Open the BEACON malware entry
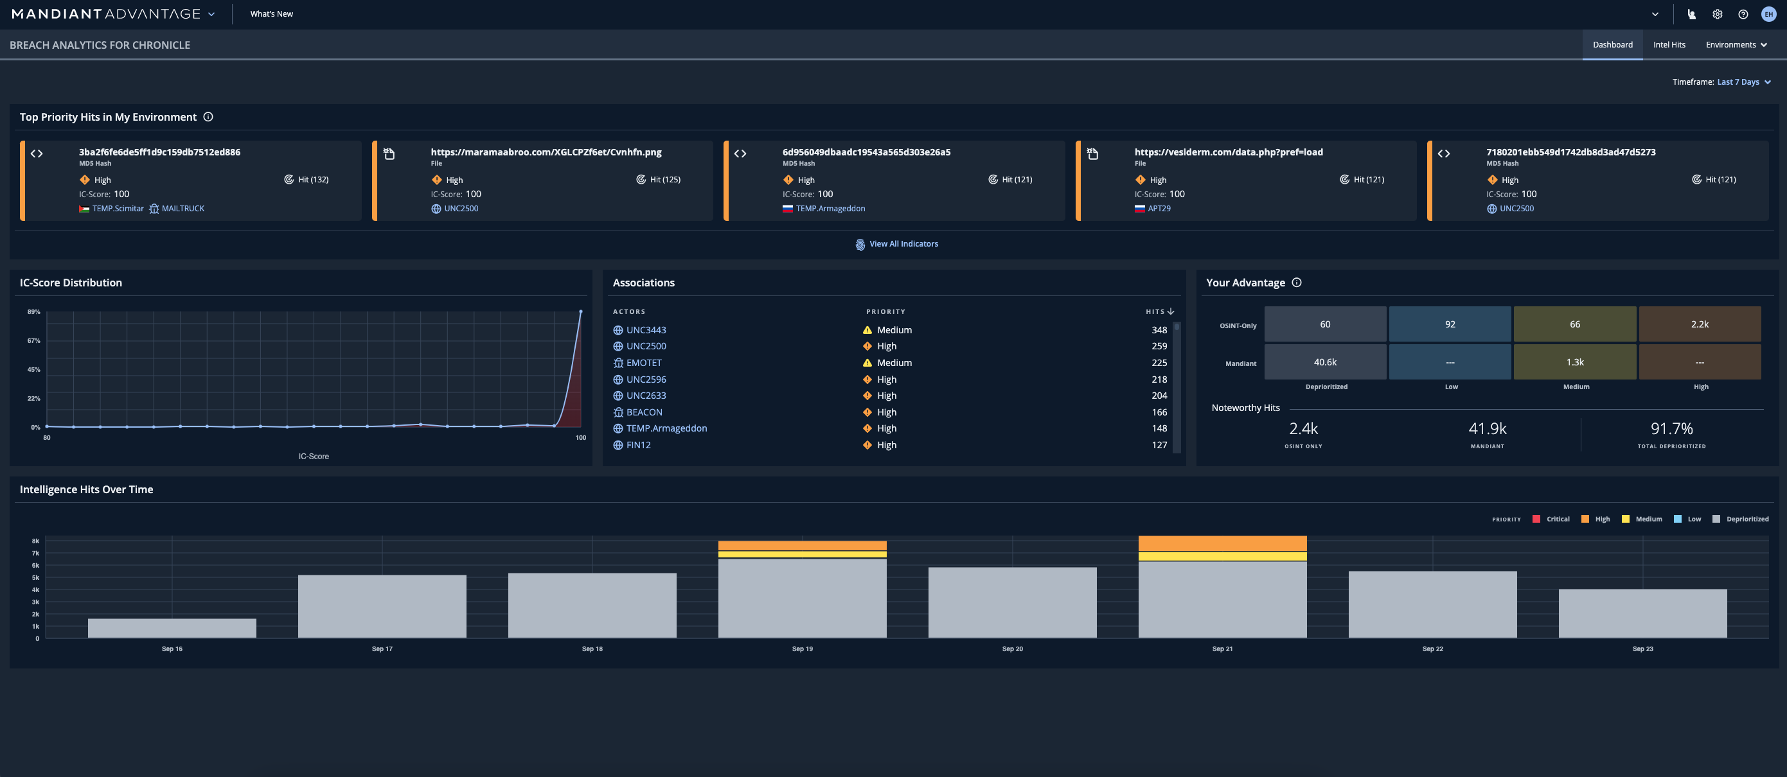 (x=644, y=412)
